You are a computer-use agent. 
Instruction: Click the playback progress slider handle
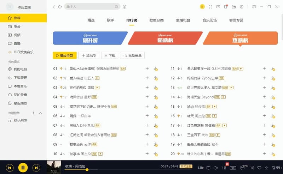87,170
